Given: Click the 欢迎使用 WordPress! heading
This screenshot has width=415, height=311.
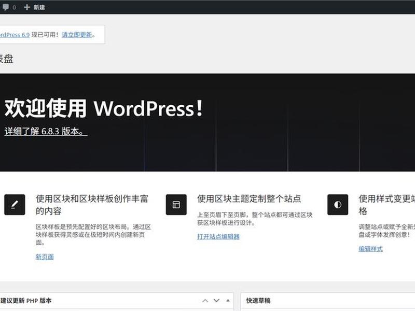Looking at the screenshot, I should pyautogui.click(x=104, y=108).
